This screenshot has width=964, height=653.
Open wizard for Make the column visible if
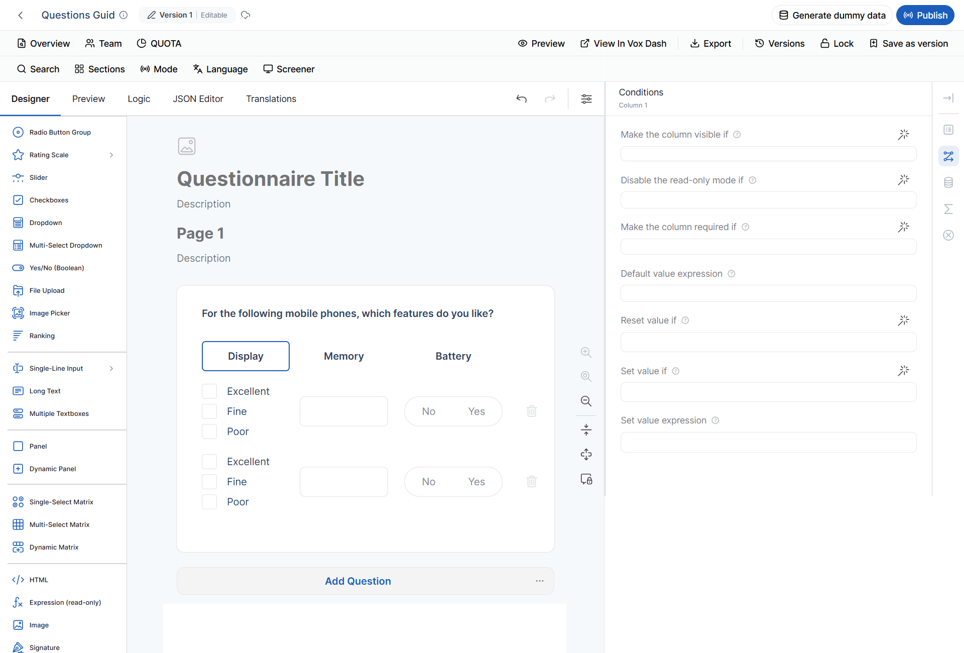click(x=903, y=135)
